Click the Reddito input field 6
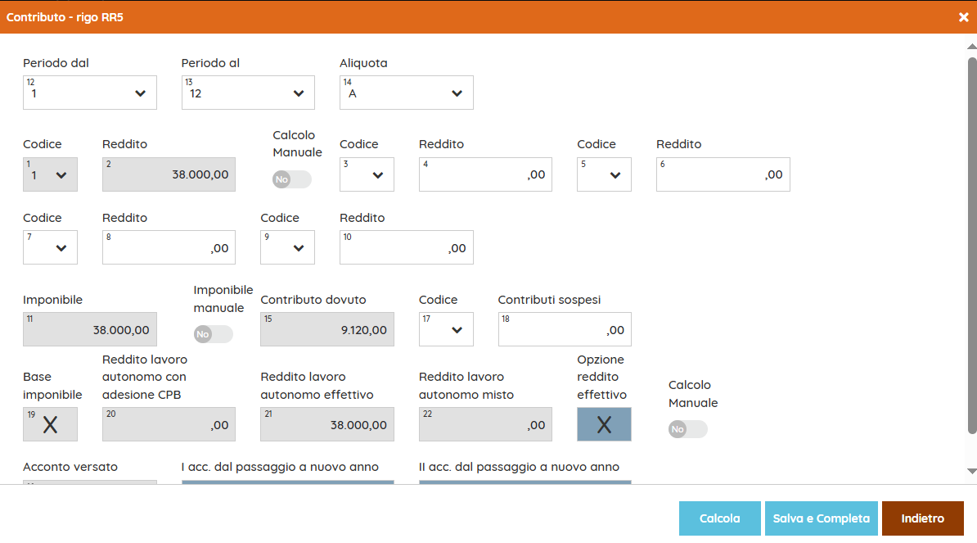This screenshot has width=977, height=543. tap(723, 174)
